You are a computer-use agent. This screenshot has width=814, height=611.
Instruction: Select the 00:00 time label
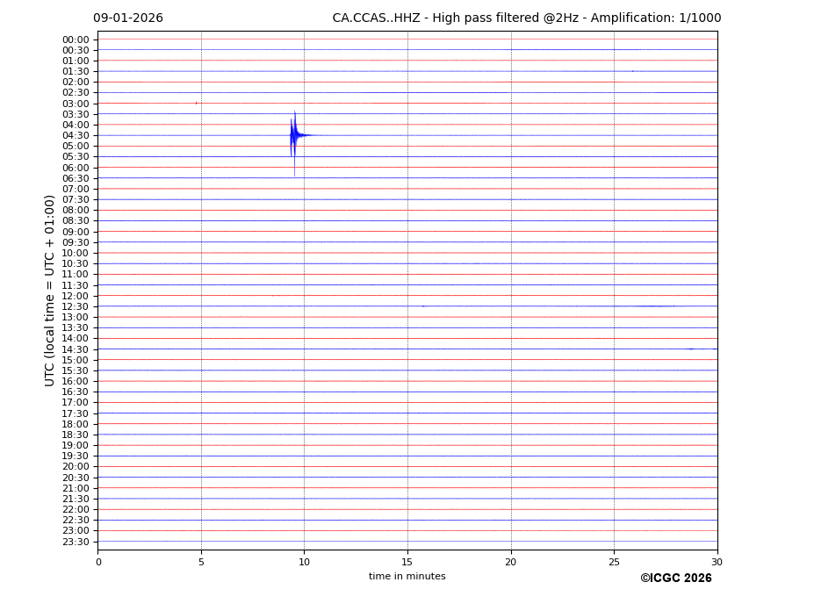coord(76,40)
